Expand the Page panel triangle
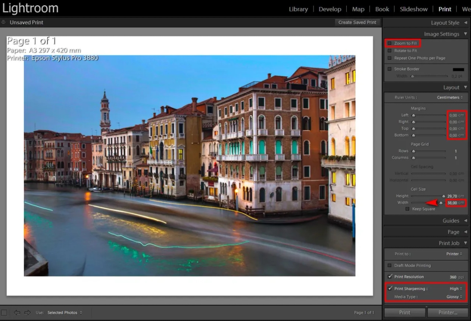 click(466, 232)
